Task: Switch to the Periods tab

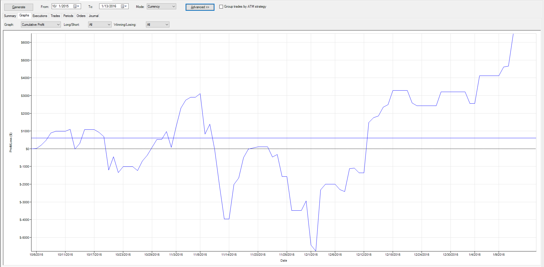Action: point(68,16)
